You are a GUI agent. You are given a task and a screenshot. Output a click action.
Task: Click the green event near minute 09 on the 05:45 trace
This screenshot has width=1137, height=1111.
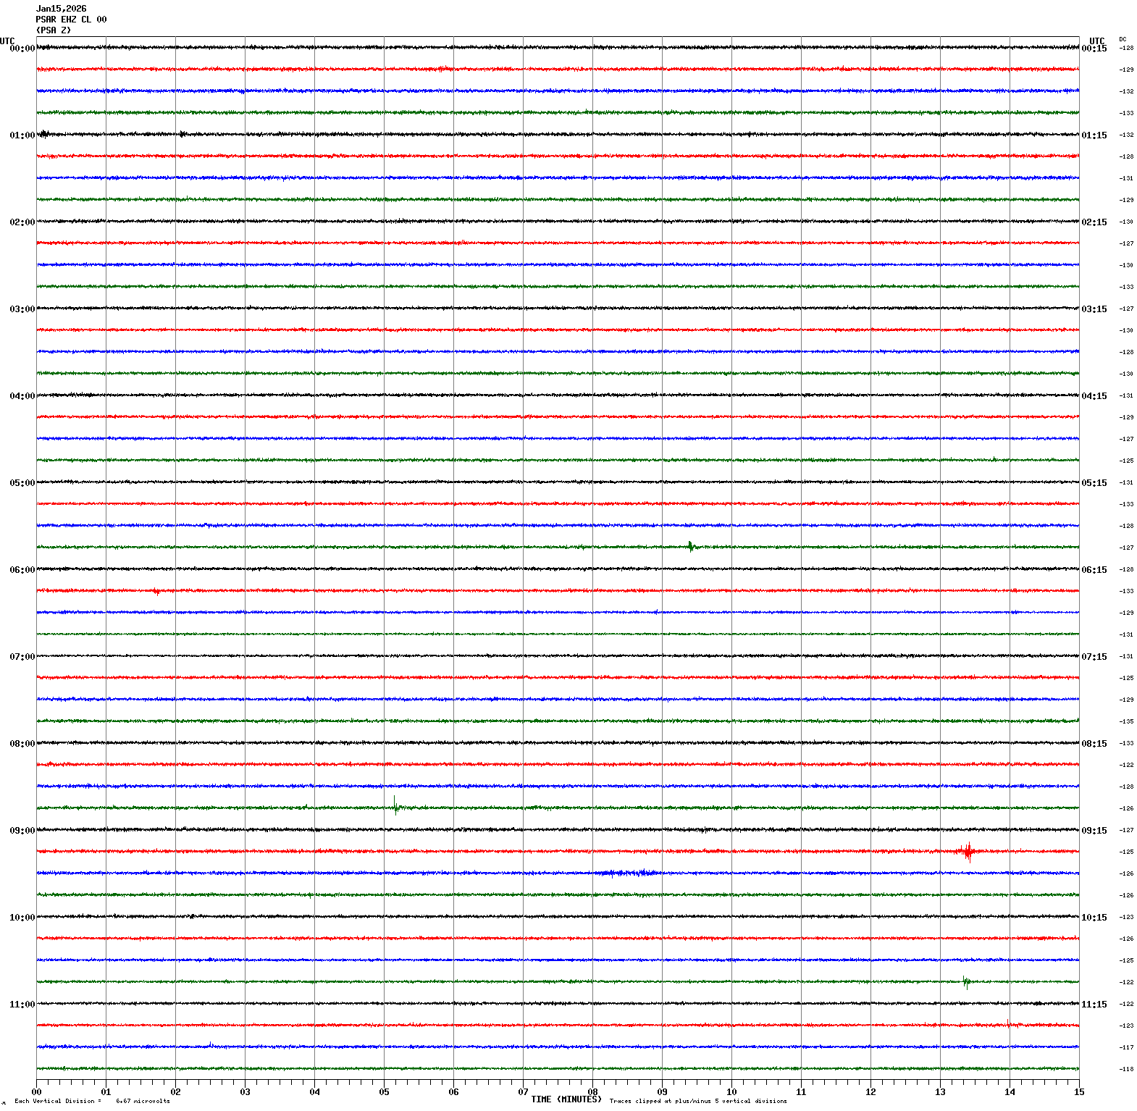click(691, 546)
